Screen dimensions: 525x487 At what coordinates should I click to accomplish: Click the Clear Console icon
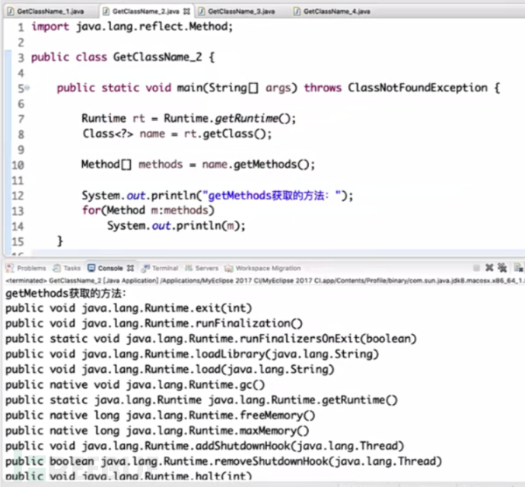[518, 268]
